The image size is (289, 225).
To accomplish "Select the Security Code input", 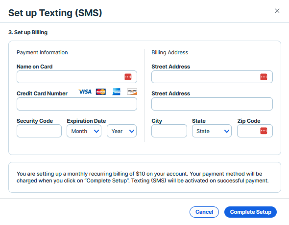I will (39, 131).
